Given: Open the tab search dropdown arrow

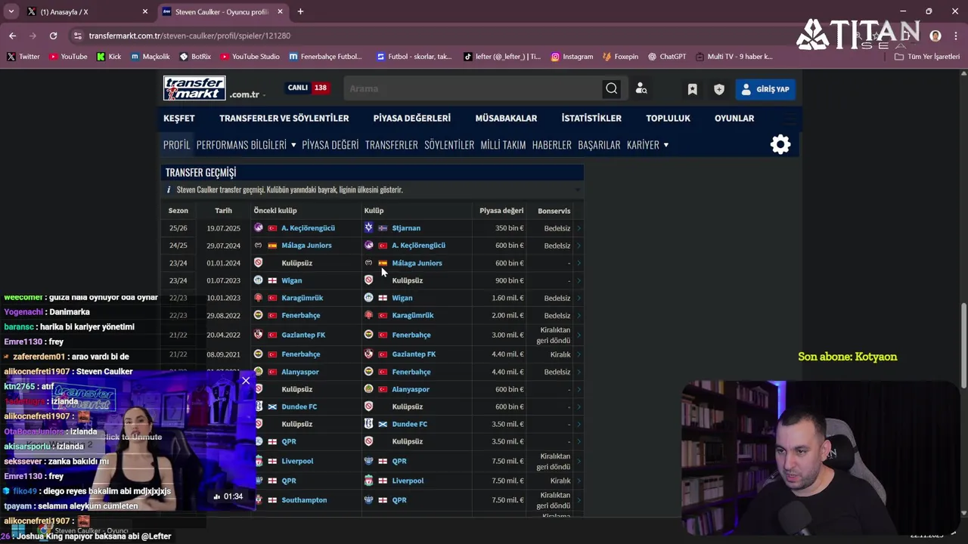Looking at the screenshot, I should click(x=11, y=11).
